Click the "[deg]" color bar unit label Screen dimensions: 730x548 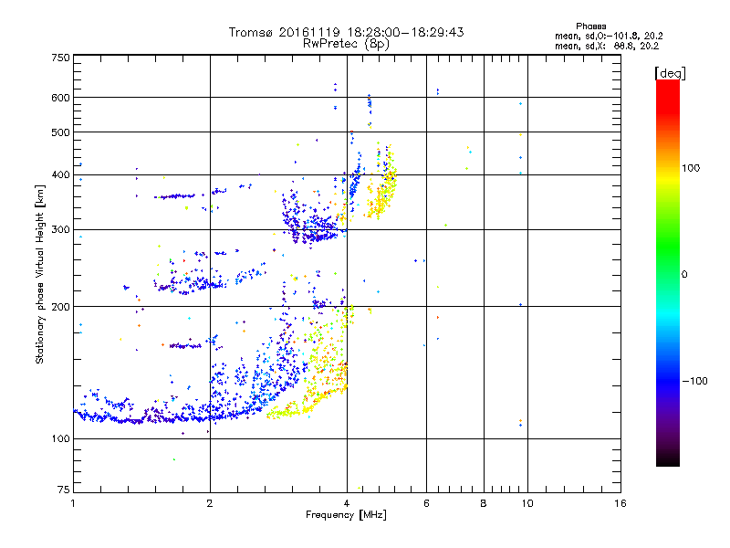coord(670,73)
